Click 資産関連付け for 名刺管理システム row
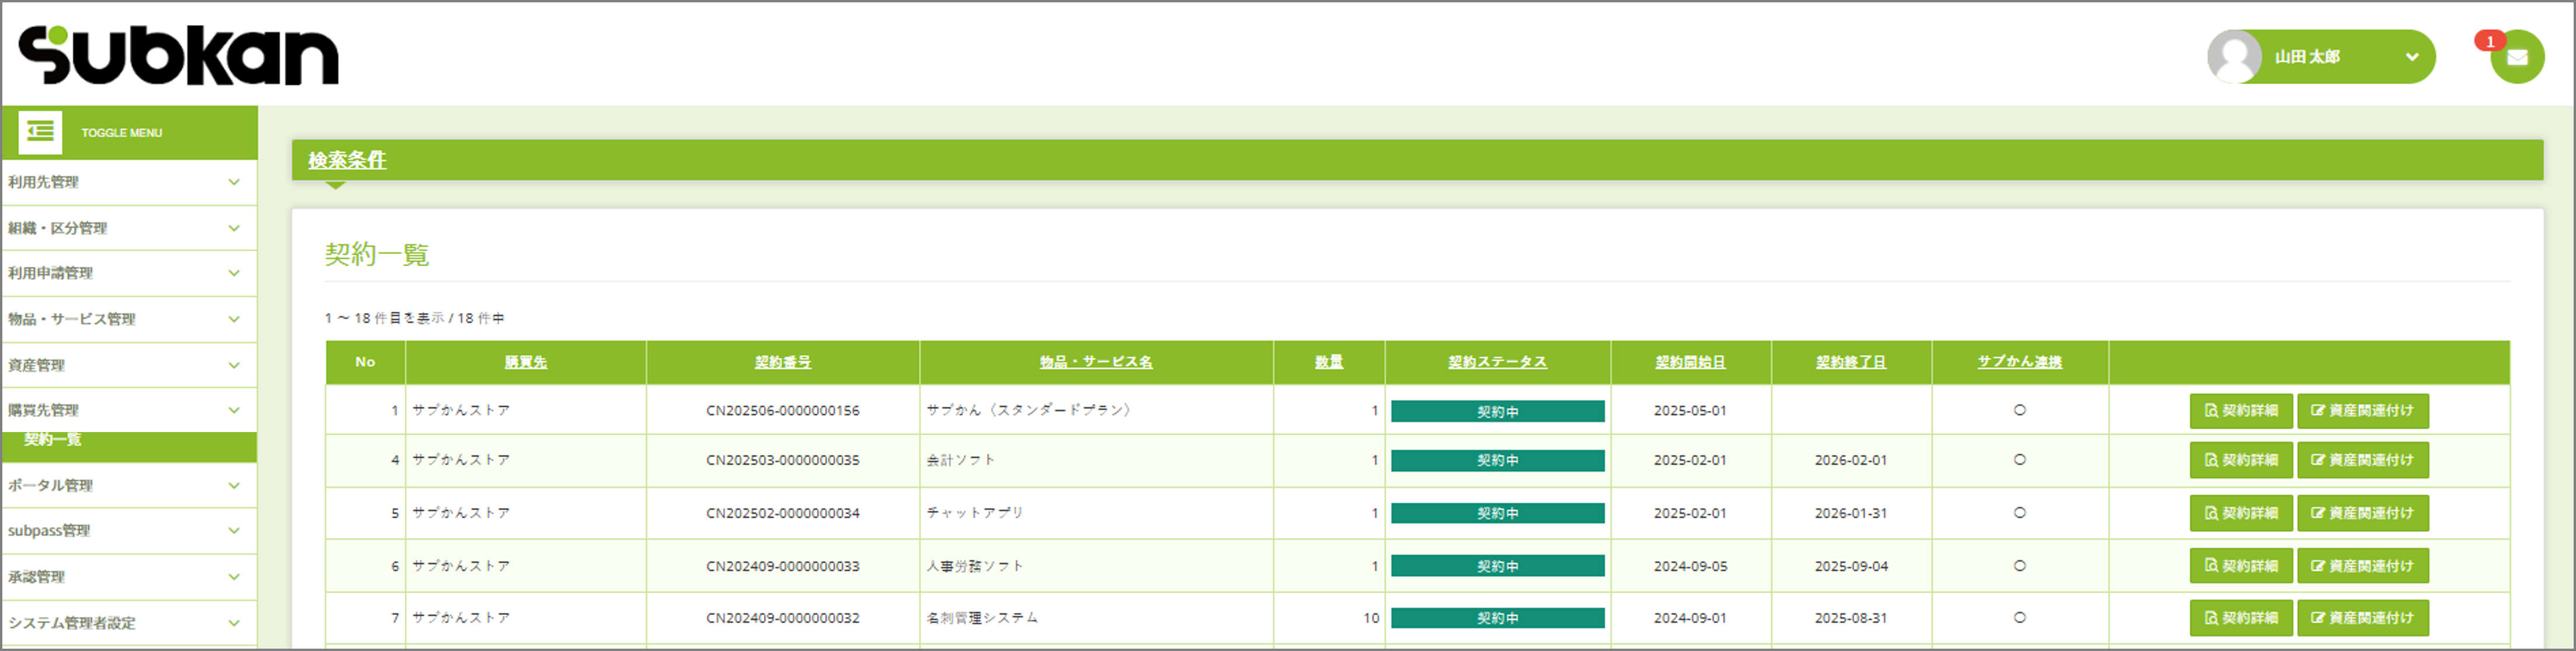2576x651 pixels. click(2362, 618)
